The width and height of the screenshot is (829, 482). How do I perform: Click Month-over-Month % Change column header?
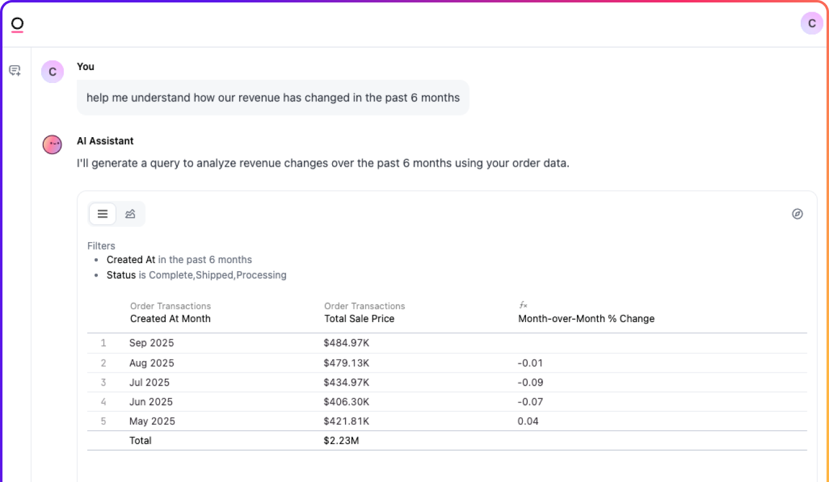[586, 318]
